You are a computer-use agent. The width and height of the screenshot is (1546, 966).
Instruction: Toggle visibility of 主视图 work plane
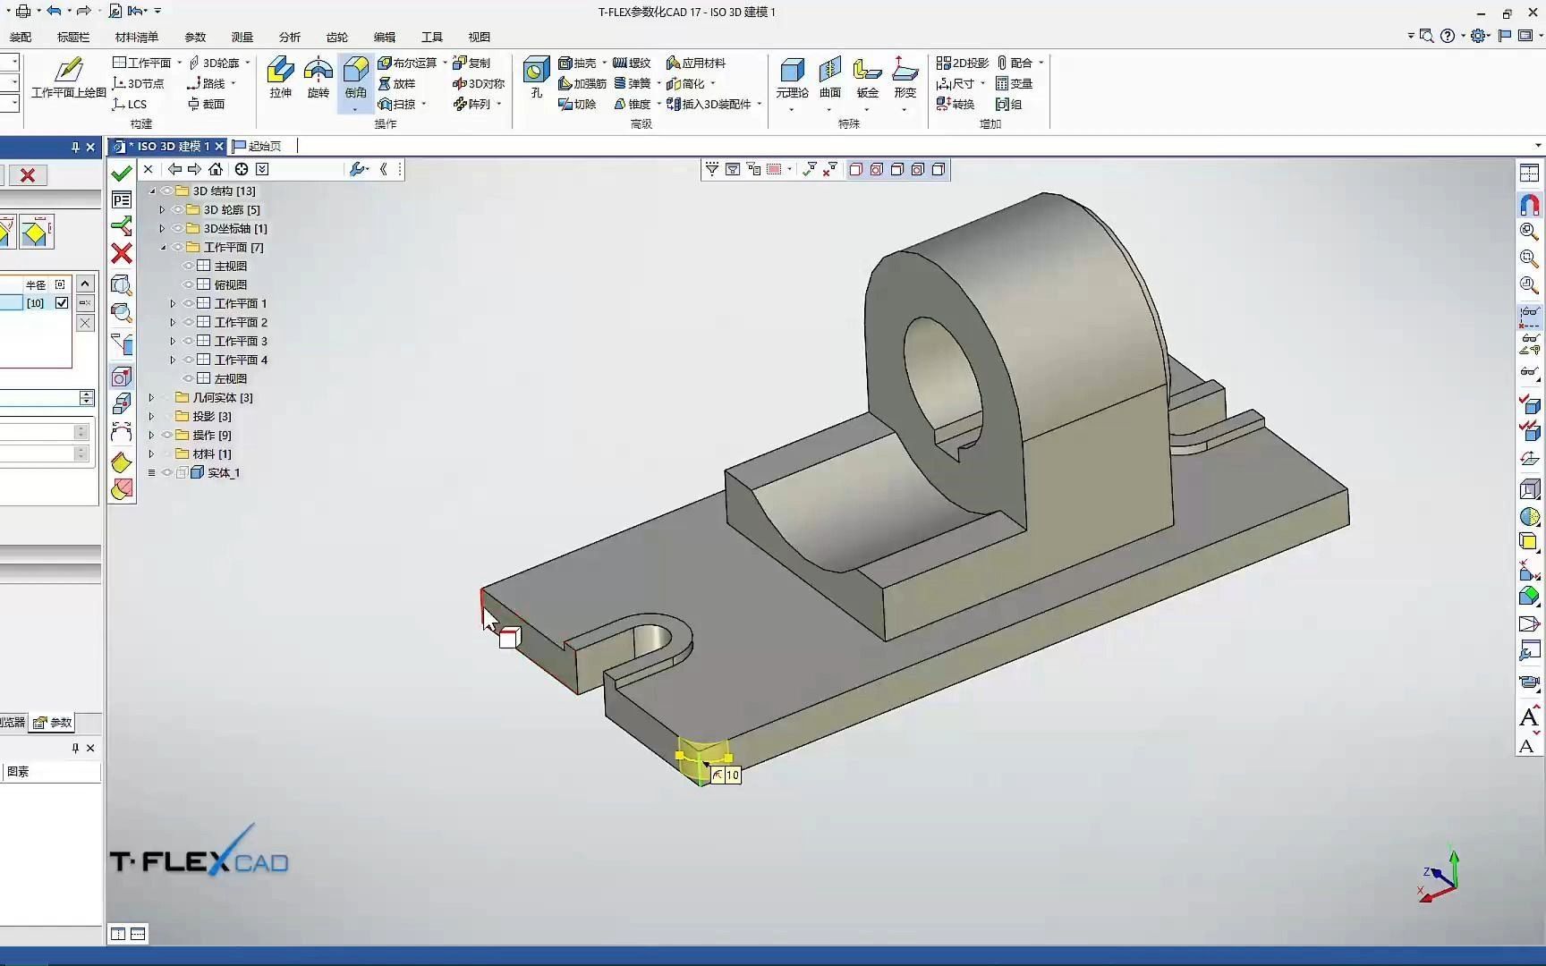coord(186,266)
